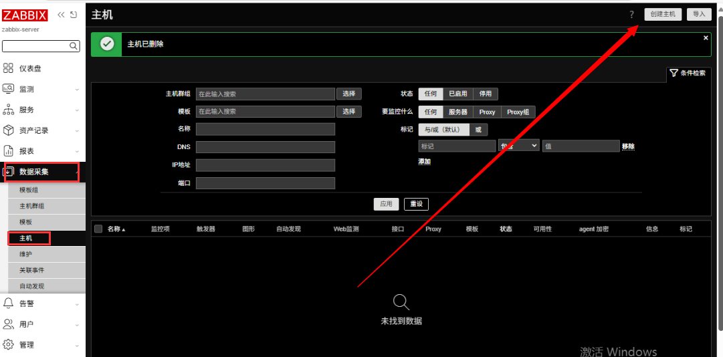Collapse the sidebar with double-arrow icon
Image resolution: width=723 pixels, height=357 pixels.
62,15
